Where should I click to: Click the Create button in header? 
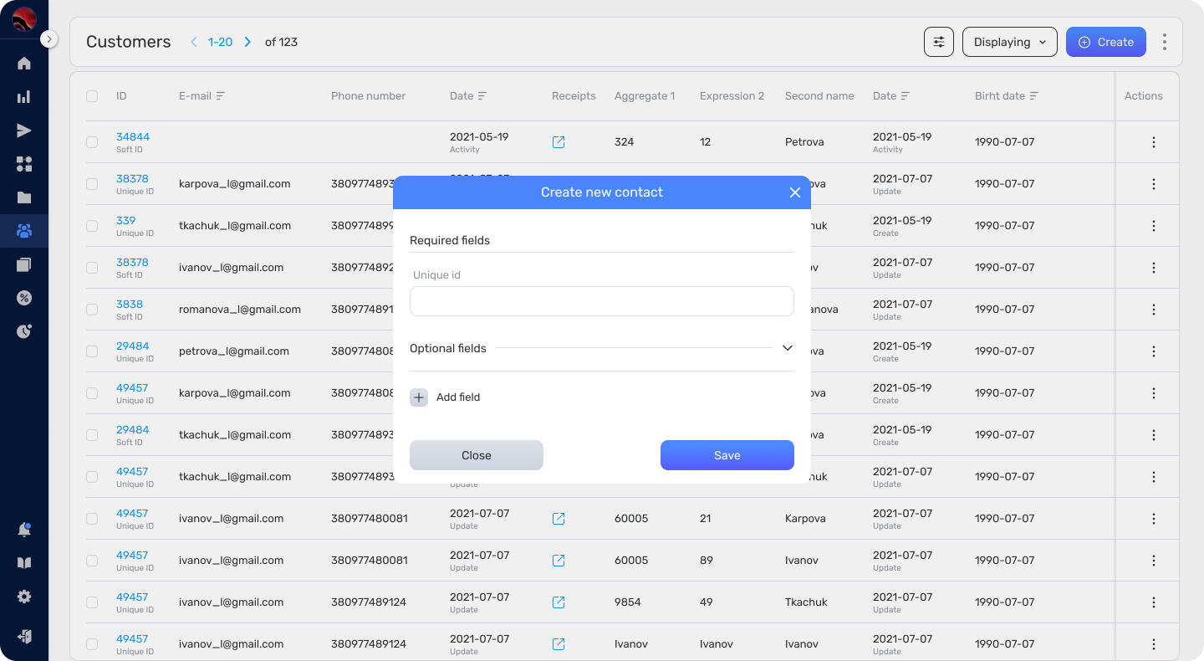[1106, 42]
